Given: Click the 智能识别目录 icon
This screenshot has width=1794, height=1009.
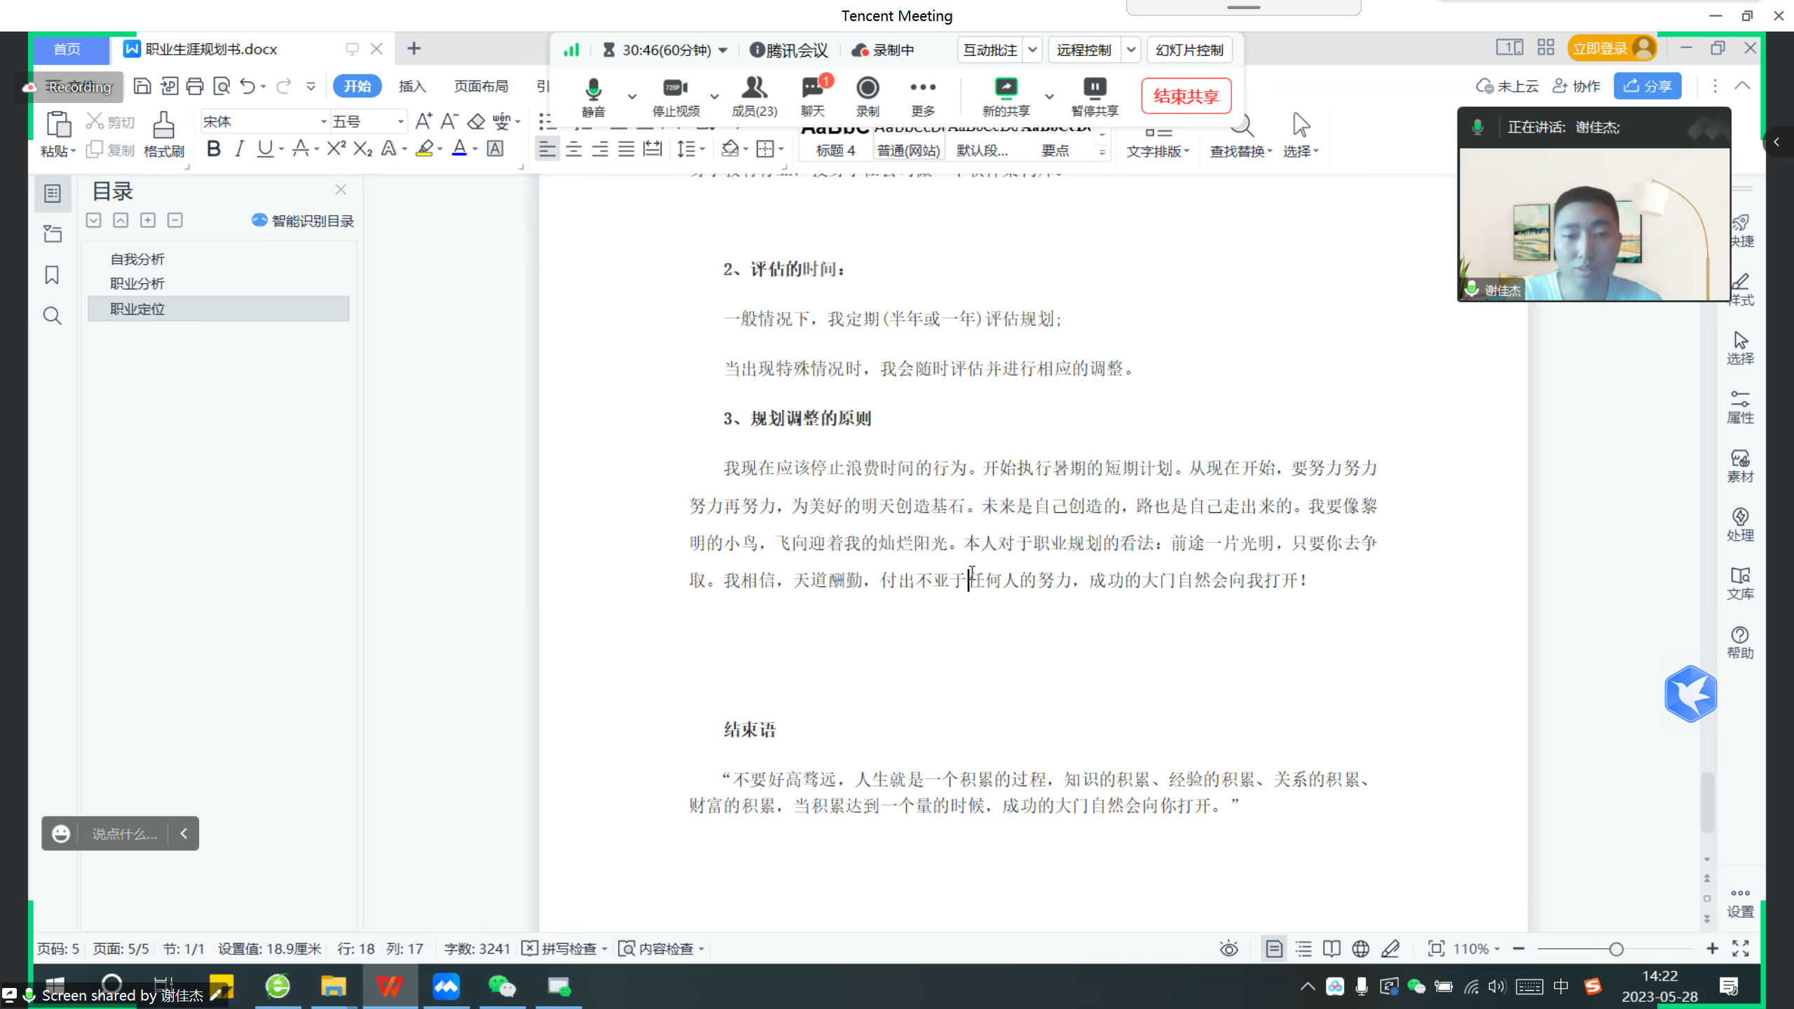Looking at the screenshot, I should pyautogui.click(x=259, y=221).
